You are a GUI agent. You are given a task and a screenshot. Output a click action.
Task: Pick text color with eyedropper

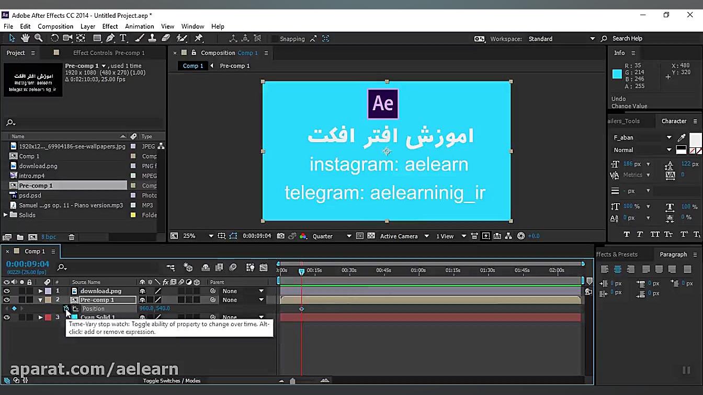click(x=681, y=137)
